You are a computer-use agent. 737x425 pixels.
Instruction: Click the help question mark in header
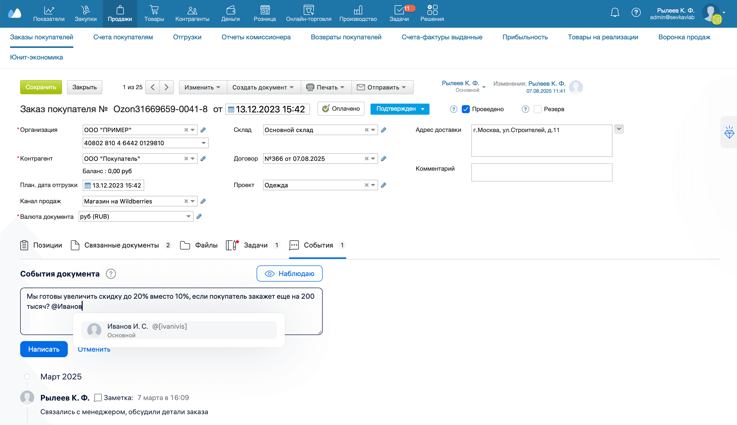tap(636, 13)
